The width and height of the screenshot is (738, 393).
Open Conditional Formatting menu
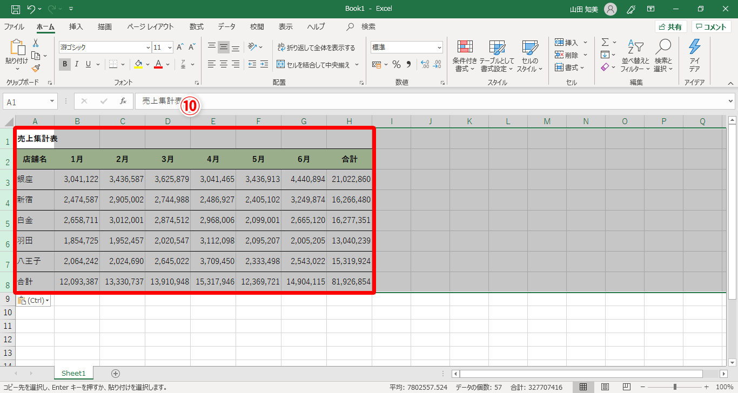[465, 56]
